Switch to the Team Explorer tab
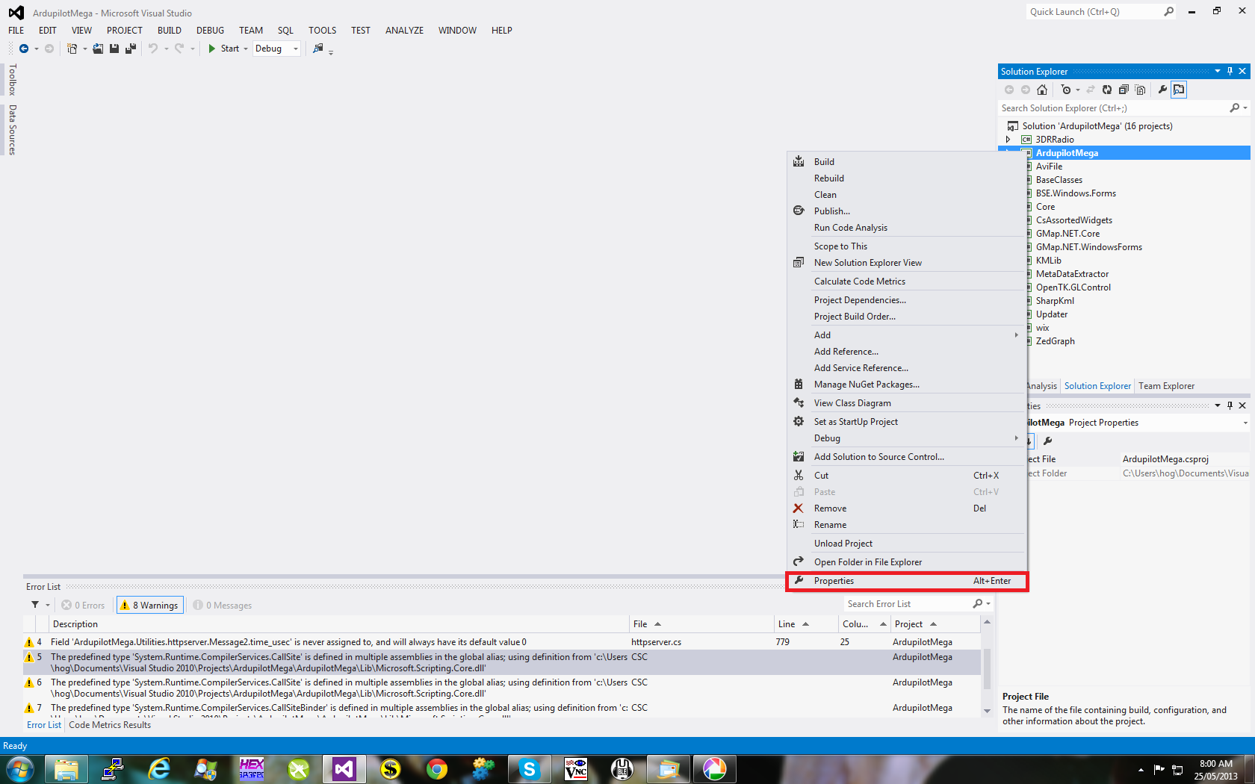The height and width of the screenshot is (784, 1255). pos(1166,386)
